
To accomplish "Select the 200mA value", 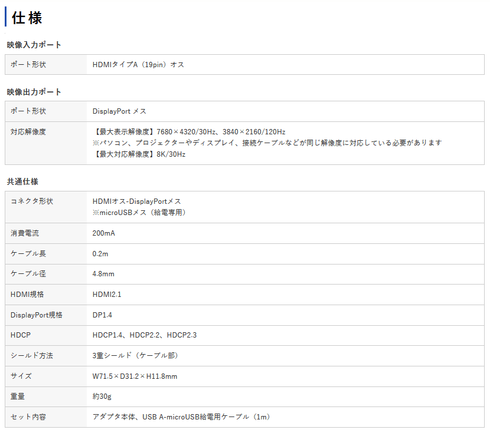I will pyautogui.click(x=104, y=233).
